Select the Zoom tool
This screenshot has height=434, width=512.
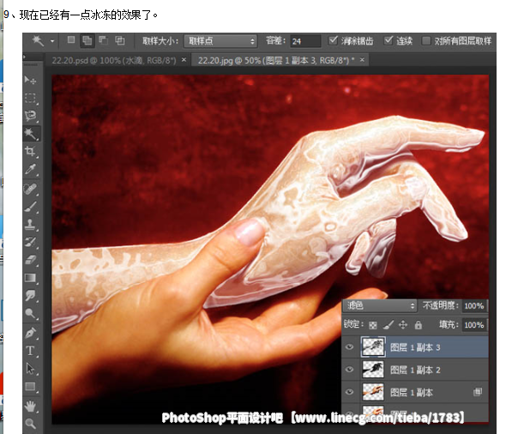pos(30,424)
